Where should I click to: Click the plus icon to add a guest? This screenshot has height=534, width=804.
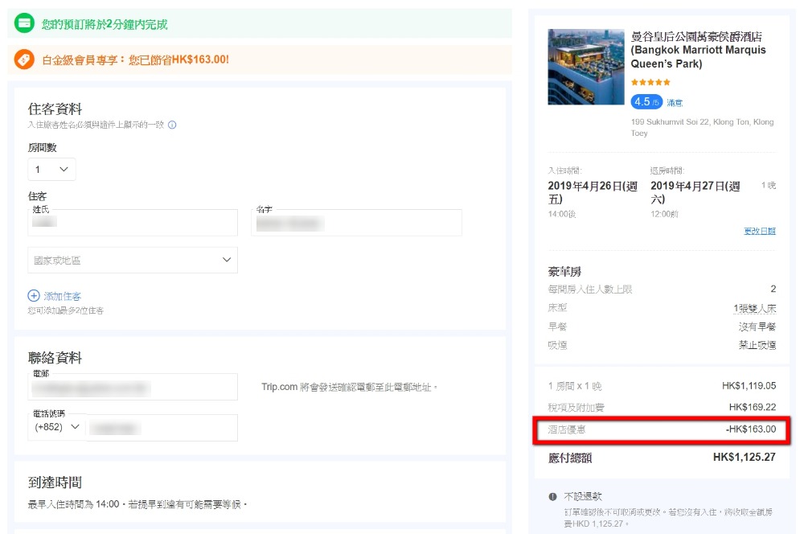tap(34, 296)
